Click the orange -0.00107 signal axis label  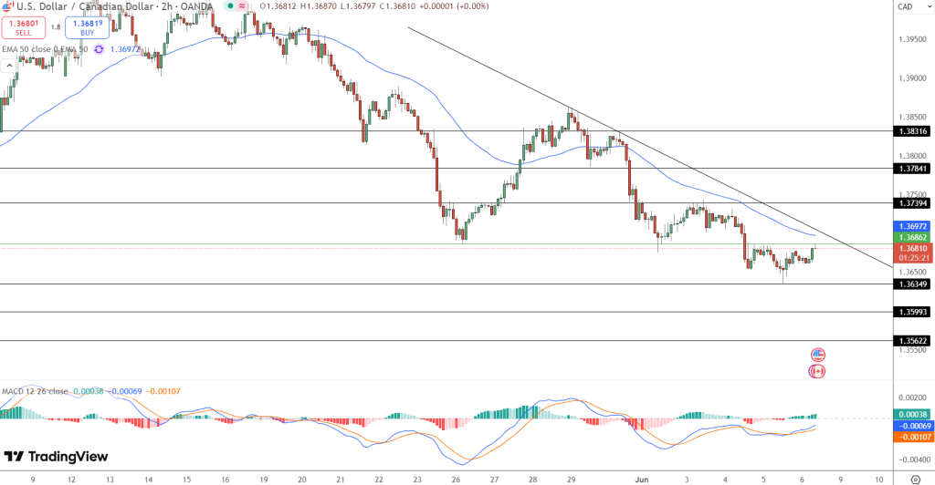(912, 437)
